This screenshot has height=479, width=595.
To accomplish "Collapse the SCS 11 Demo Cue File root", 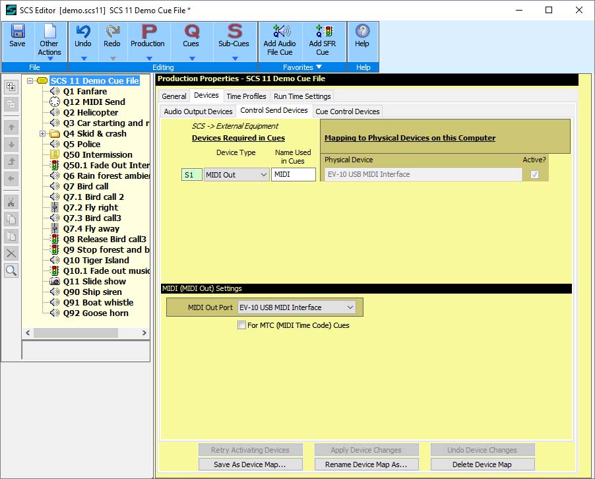I will click(x=31, y=81).
